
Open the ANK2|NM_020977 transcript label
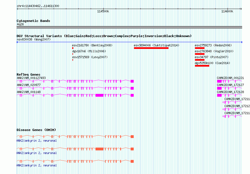29,85
